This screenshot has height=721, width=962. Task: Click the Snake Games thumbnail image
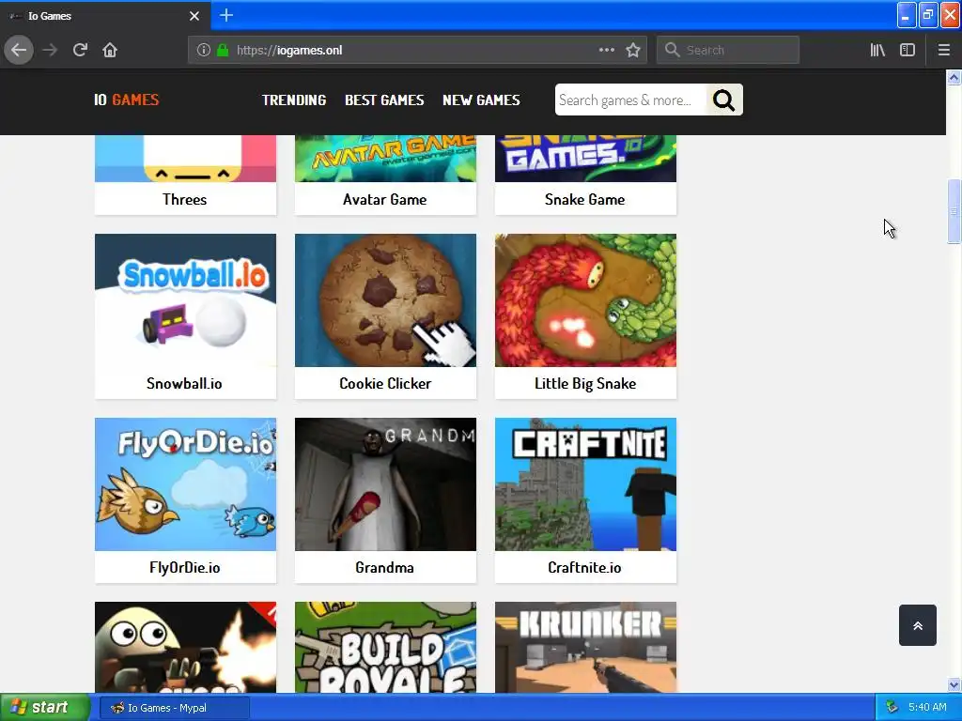[x=585, y=158]
